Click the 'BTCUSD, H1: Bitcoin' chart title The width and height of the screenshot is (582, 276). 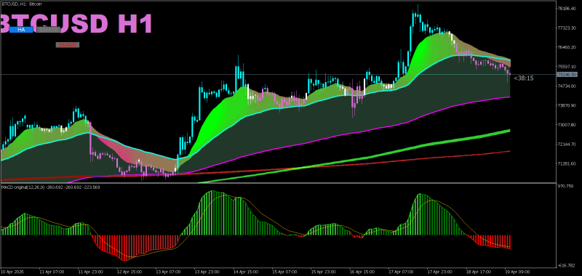click(22, 4)
